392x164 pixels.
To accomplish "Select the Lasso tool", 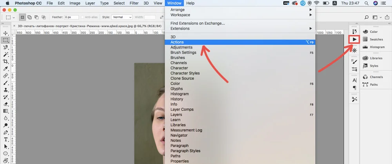I will 5,47.
